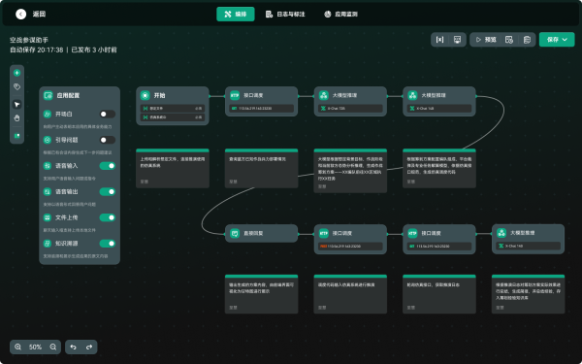582x364 pixels.
Task: Click the redo arrow icon
Action: (89, 347)
